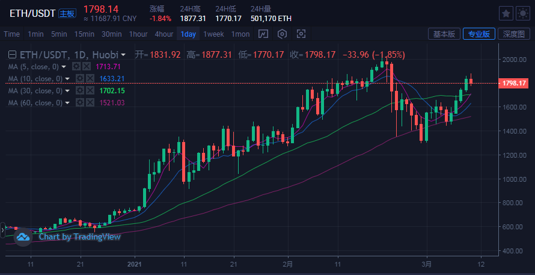Collapse the ETH/USDT legend minus box
The height and width of the screenshot is (275, 535).
coord(12,54)
